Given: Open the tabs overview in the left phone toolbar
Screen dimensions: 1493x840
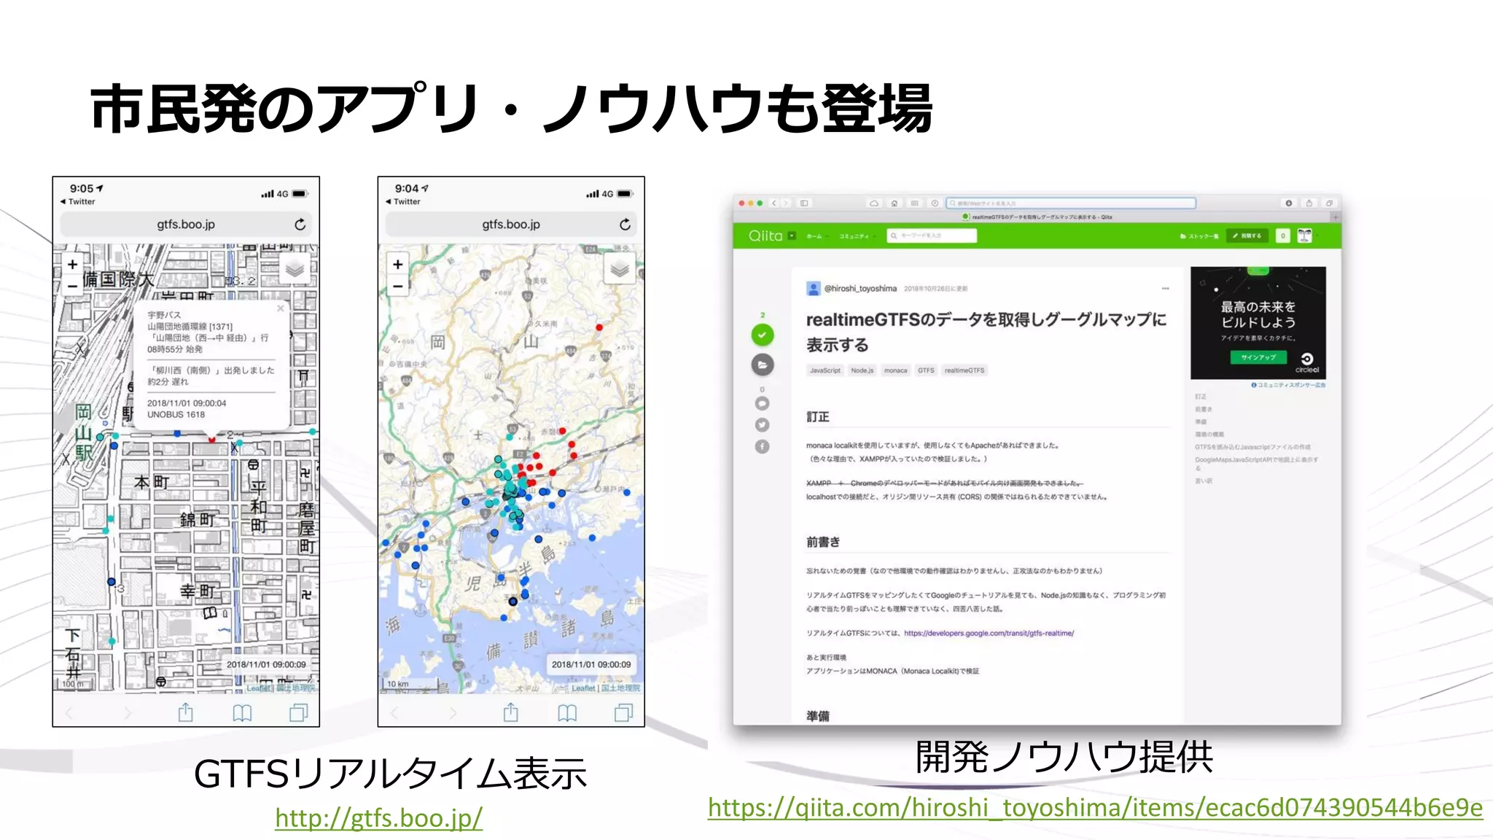Looking at the screenshot, I should [x=299, y=712].
